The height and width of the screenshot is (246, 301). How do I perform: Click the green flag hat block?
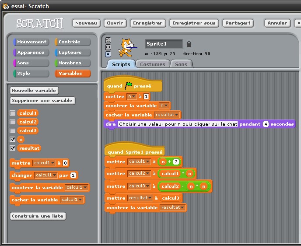[133, 84]
